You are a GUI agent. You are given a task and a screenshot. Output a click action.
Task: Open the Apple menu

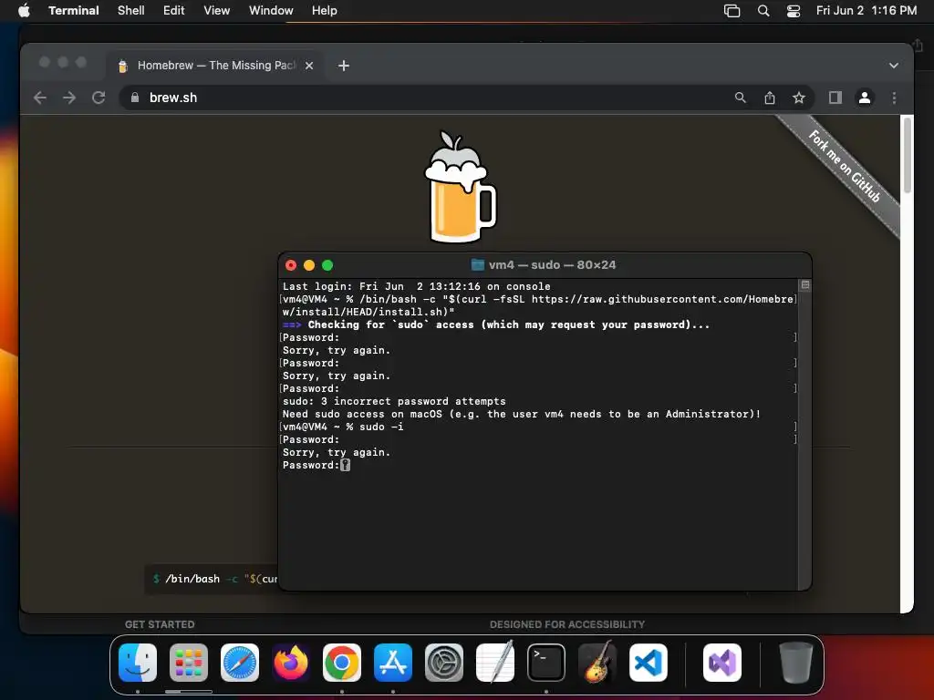[24, 10]
